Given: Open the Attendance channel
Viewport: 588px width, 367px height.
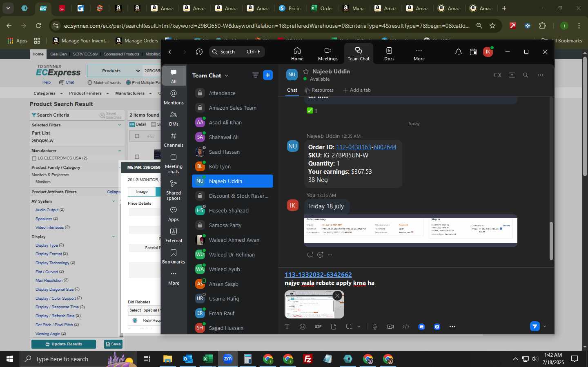Looking at the screenshot, I should point(232,93).
